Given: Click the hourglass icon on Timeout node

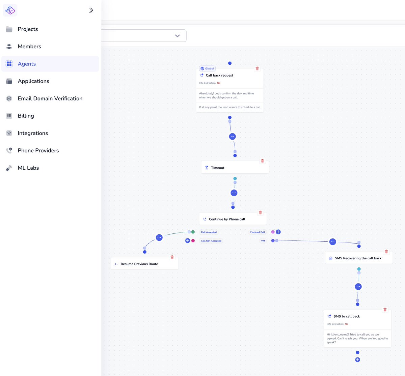Looking at the screenshot, I should 207,168.
